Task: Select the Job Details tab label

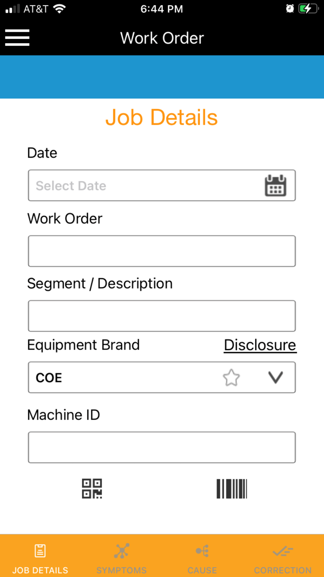Action: (x=40, y=571)
